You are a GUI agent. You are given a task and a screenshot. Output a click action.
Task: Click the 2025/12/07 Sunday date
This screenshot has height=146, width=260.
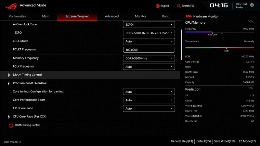[241, 6]
